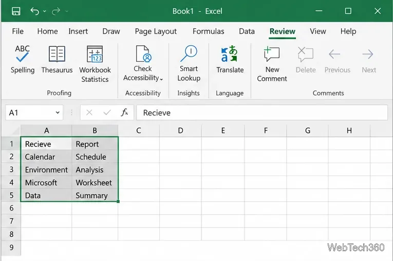This screenshot has height=261, width=393.
Task: Select column B header
Action: (95, 131)
